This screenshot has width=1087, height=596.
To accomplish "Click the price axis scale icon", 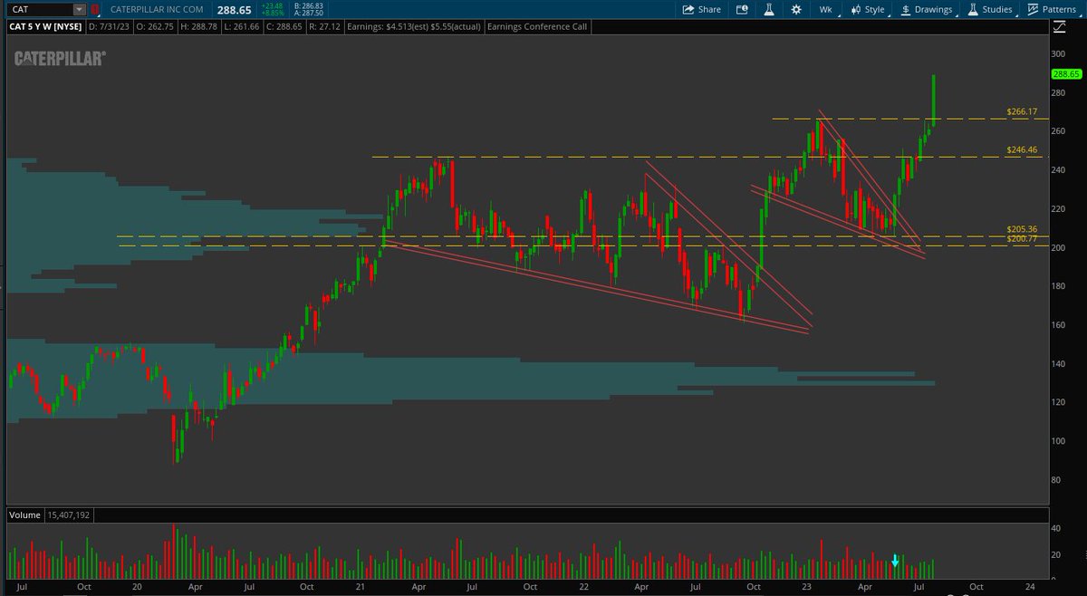I will pos(1059,27).
